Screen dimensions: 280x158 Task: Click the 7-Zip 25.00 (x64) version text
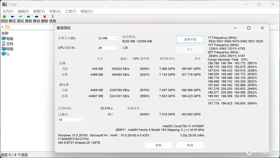[192, 135]
